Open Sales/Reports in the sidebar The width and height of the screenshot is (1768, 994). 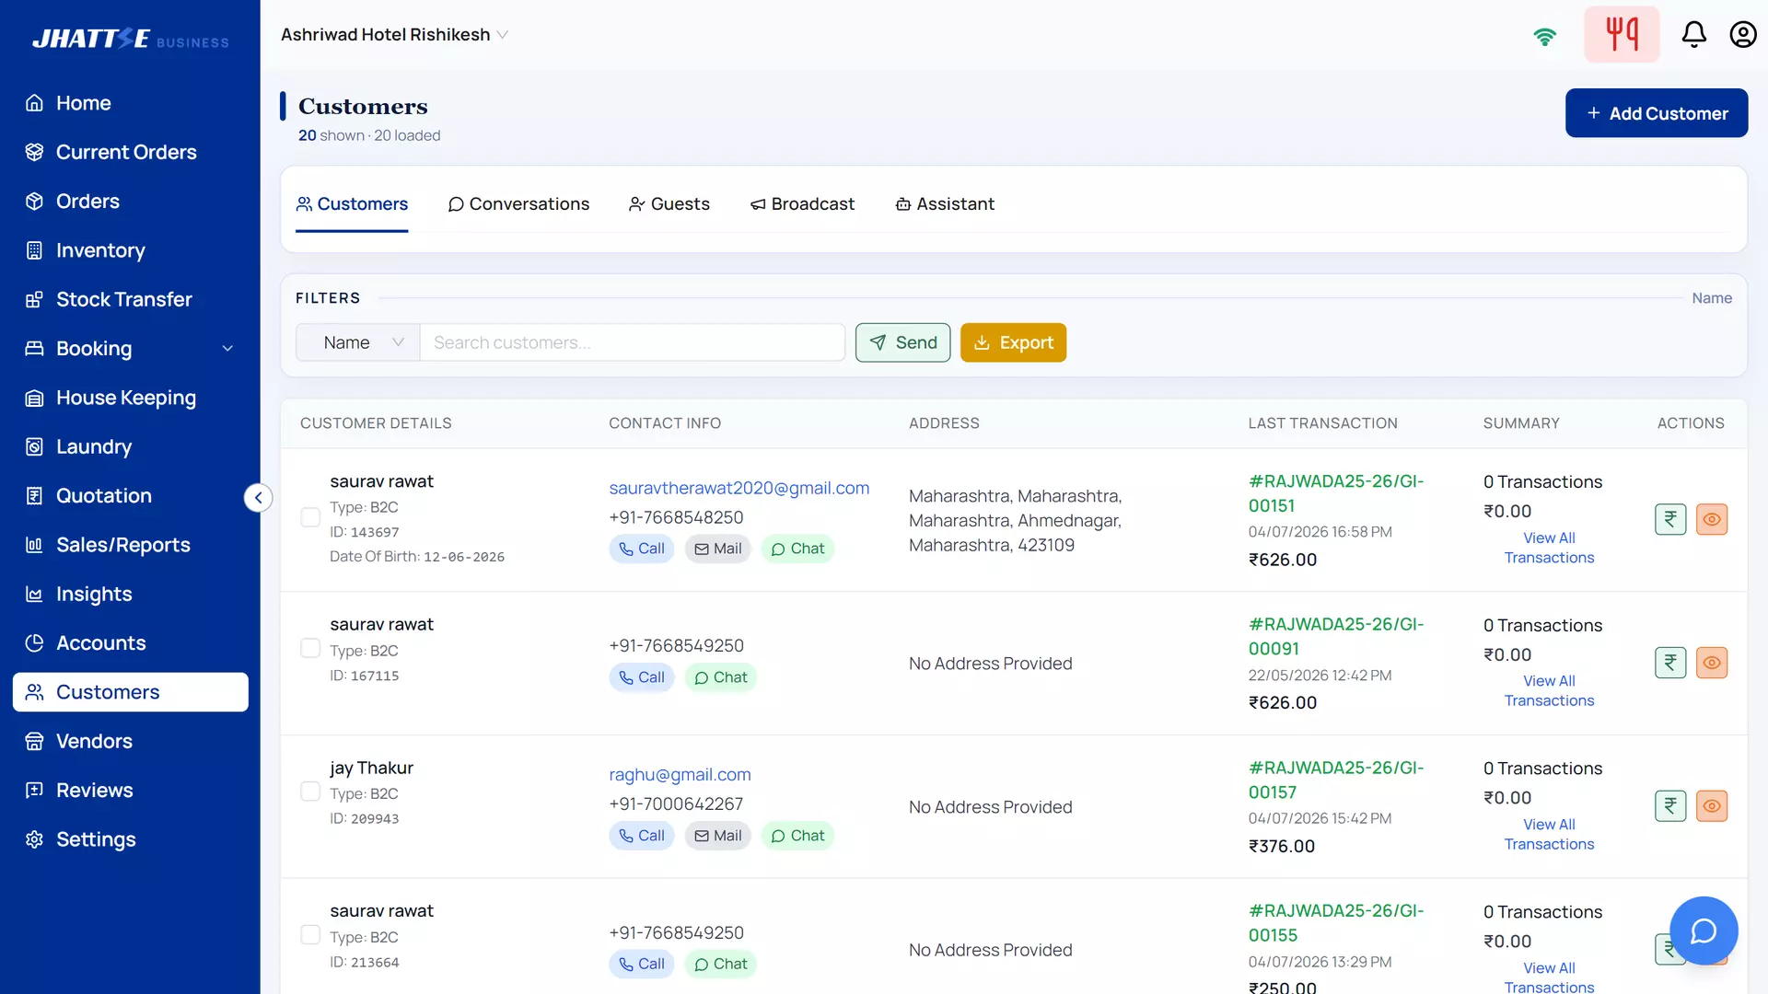click(x=131, y=545)
